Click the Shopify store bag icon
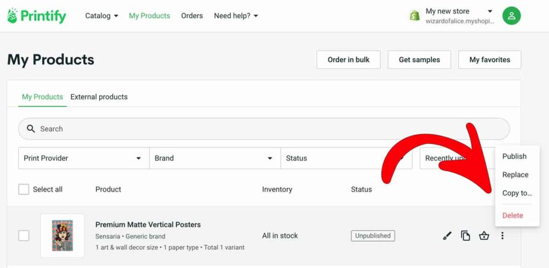This screenshot has height=268, width=549. click(414, 16)
